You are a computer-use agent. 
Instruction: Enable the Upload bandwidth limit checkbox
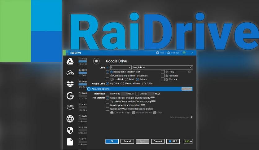pos(137,94)
